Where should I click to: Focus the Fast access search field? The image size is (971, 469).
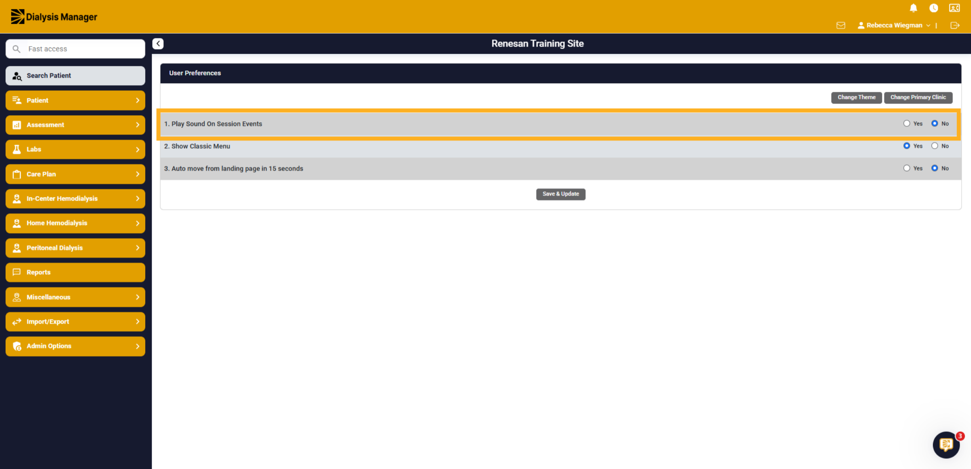(75, 49)
